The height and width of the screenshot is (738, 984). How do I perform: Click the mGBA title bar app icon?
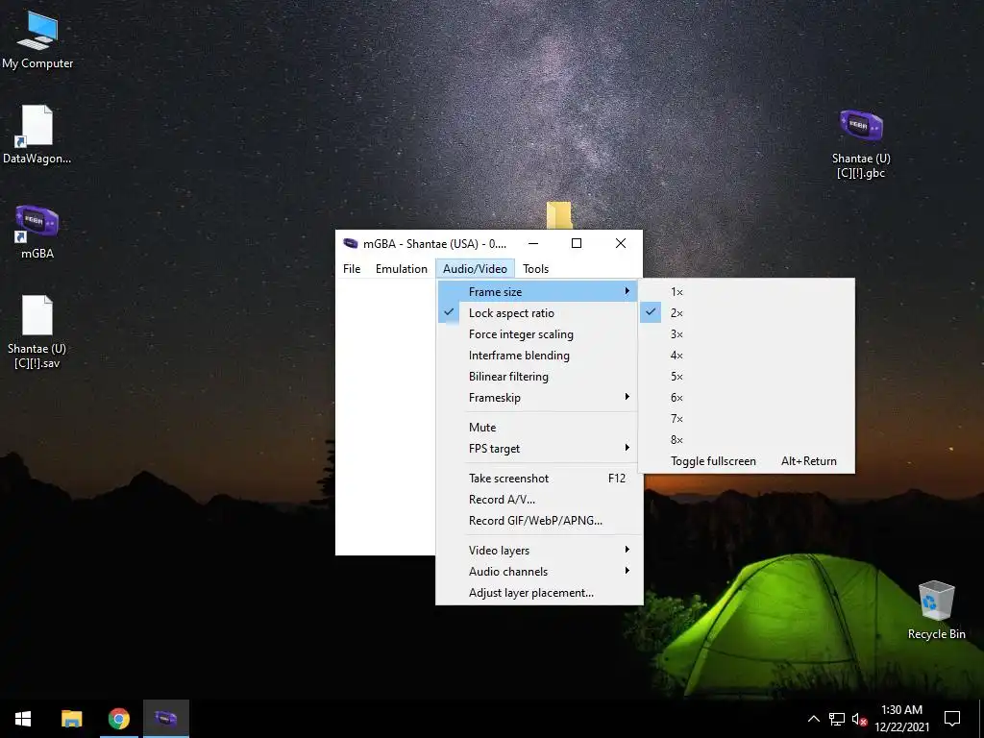pos(350,243)
